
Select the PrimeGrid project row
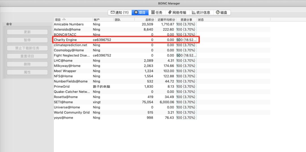tap(162, 87)
